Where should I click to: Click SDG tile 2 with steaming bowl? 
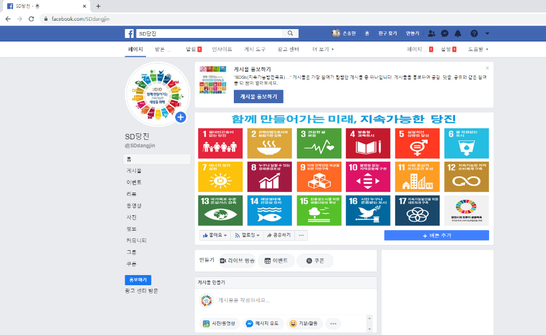coord(269,143)
